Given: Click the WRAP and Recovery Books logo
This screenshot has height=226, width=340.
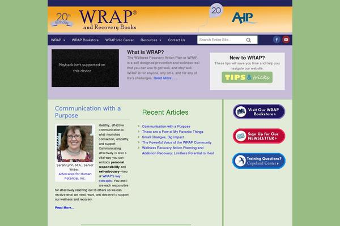Looking at the screenshot, I should [108, 20].
